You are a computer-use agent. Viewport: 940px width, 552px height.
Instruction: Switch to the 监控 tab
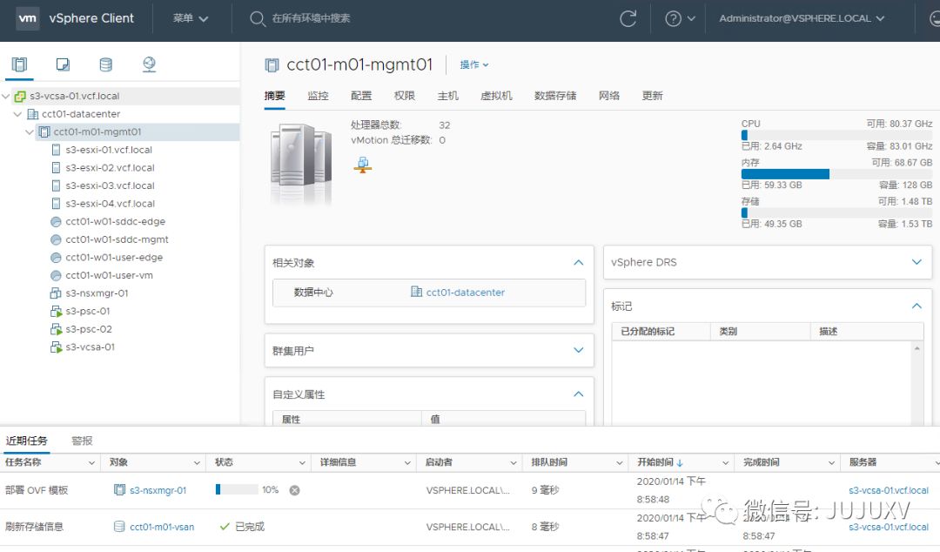tap(318, 96)
